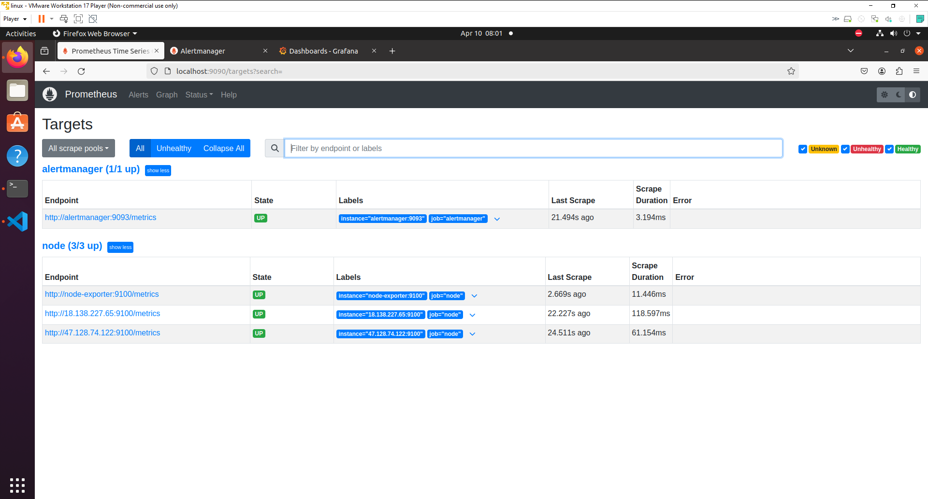Click the browser address bar URL
Screen dimensions: 928x499
click(229, 71)
